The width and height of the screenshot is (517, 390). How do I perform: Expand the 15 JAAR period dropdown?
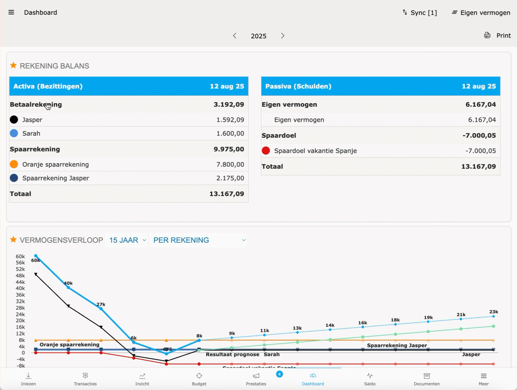pos(127,240)
